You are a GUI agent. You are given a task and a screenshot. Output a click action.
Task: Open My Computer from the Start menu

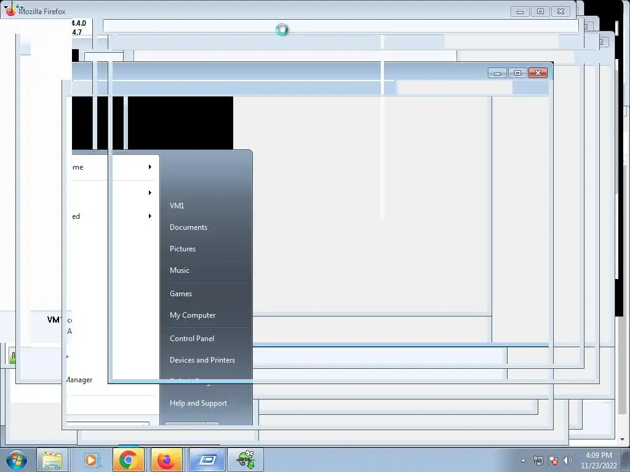pyautogui.click(x=193, y=315)
